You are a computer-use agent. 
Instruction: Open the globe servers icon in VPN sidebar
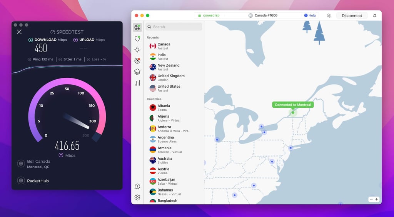[137, 27]
